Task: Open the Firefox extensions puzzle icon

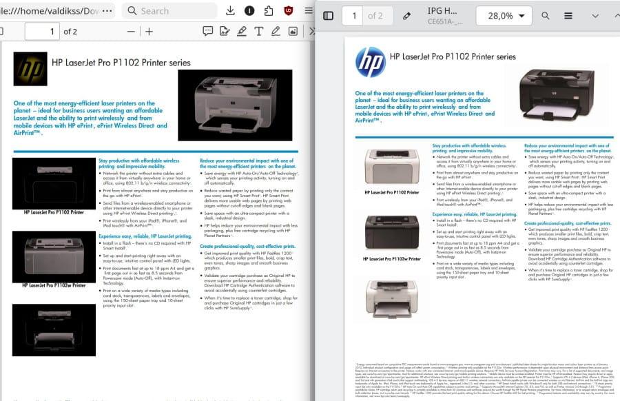Action: (268, 10)
